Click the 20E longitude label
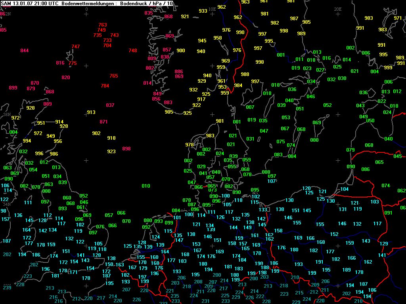Viewport: 406px width, 304px height. click(x=338, y=9)
